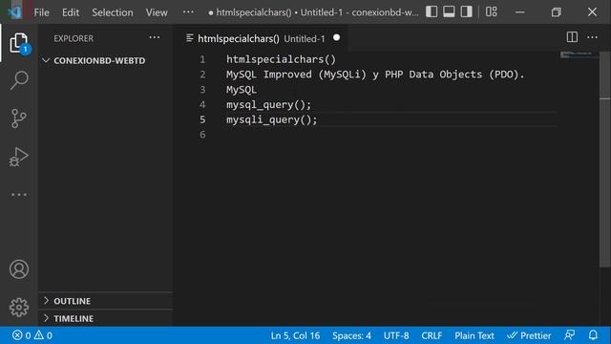Open the editor More Actions ellipsis
Screen dimensions: 611x344
coord(592,37)
